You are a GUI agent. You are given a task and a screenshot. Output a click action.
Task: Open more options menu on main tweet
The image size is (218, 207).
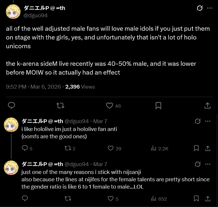click(210, 8)
